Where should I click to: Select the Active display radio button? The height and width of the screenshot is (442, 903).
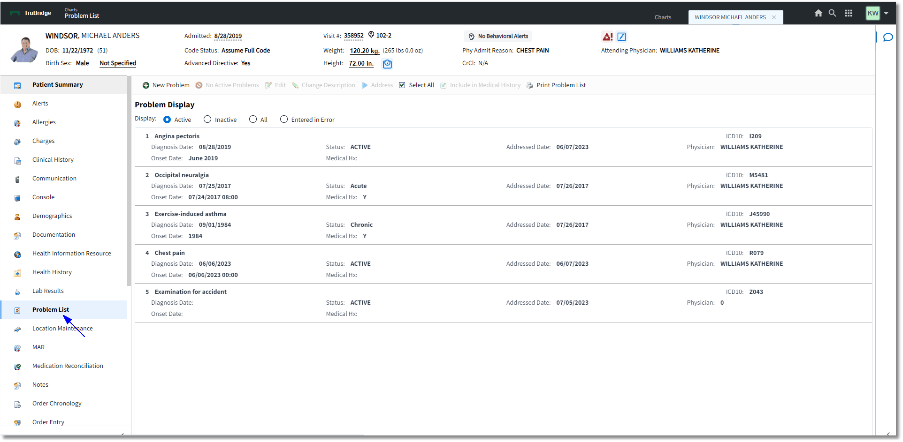167,120
